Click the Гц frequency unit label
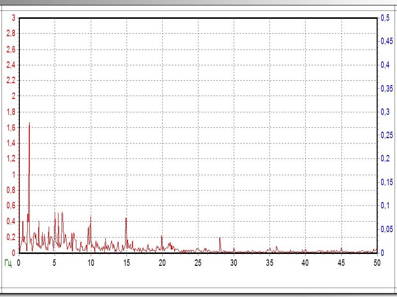Image resolution: width=397 pixels, height=297 pixels. click(x=8, y=263)
